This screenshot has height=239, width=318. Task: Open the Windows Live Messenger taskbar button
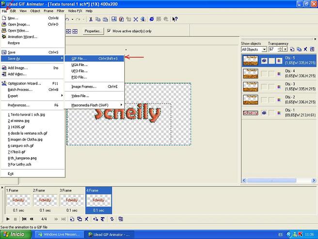(60, 235)
